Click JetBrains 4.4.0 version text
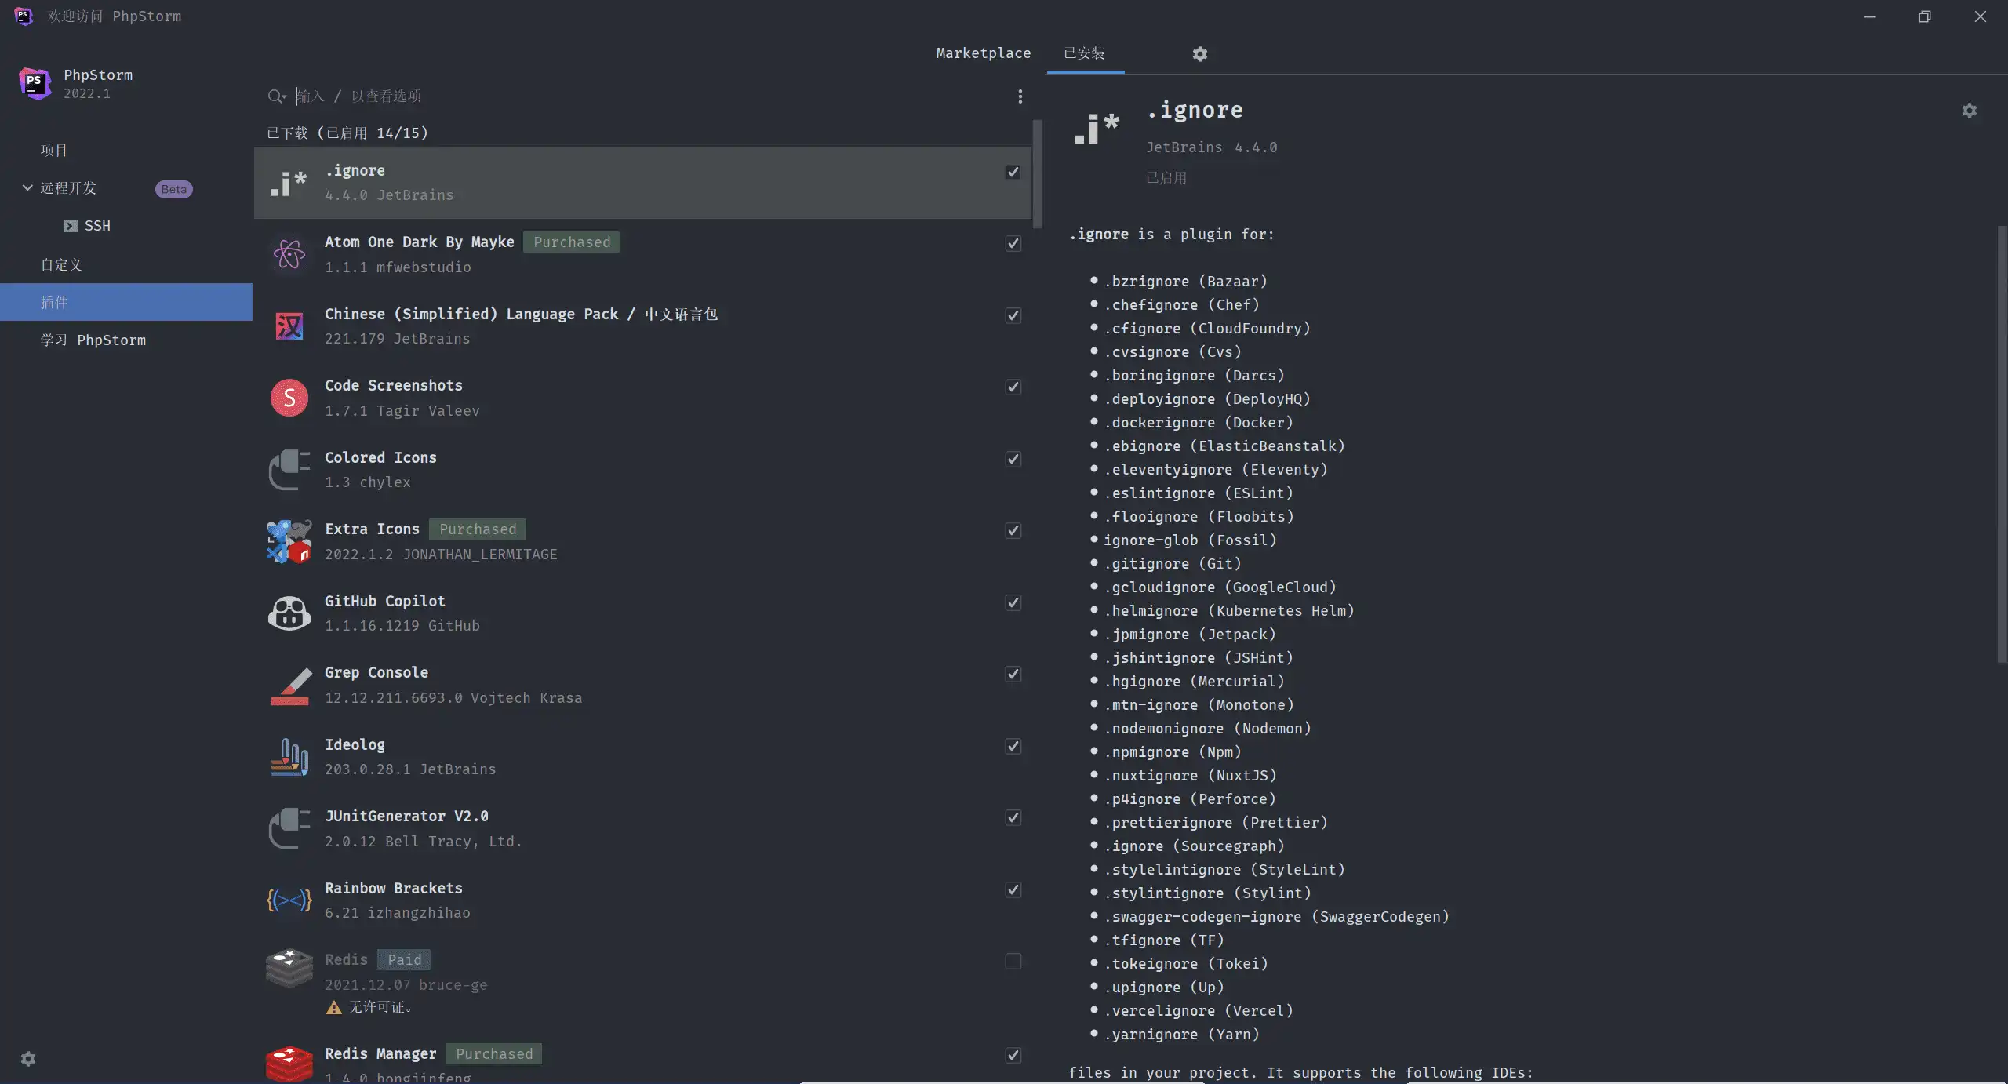The height and width of the screenshot is (1084, 2008). (1212, 147)
